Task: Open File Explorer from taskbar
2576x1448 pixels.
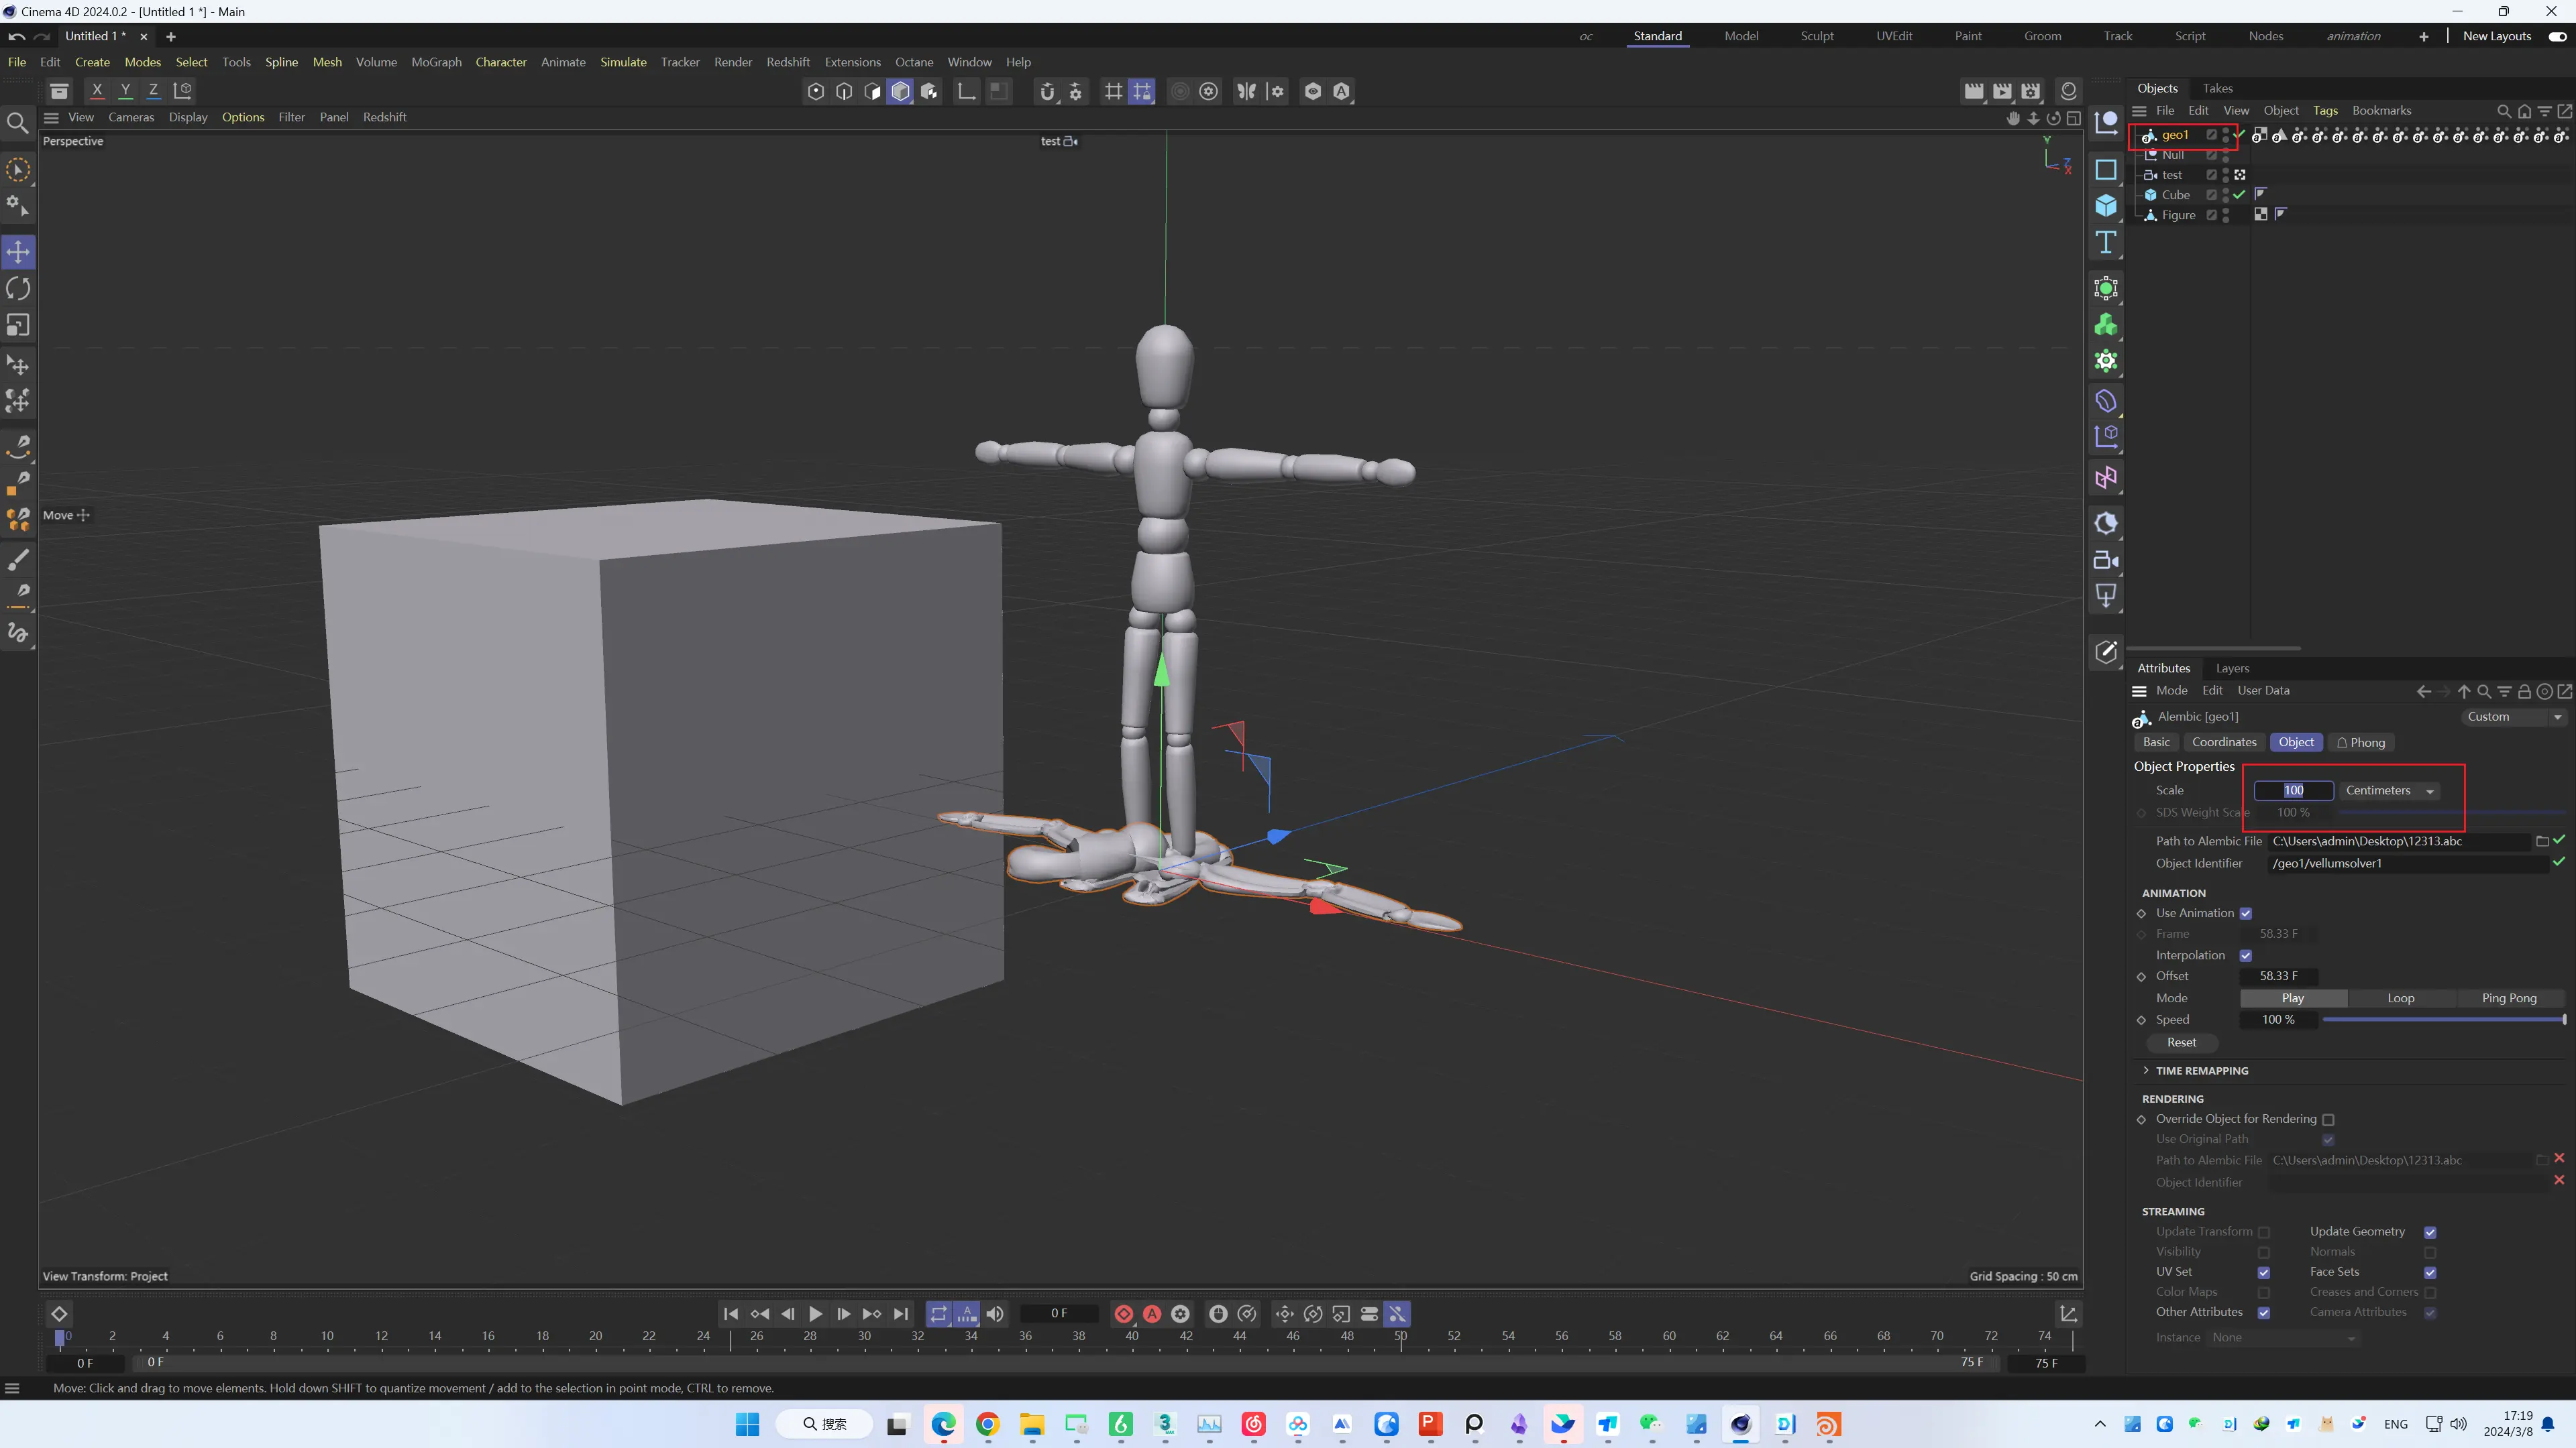Action: (x=1032, y=1424)
